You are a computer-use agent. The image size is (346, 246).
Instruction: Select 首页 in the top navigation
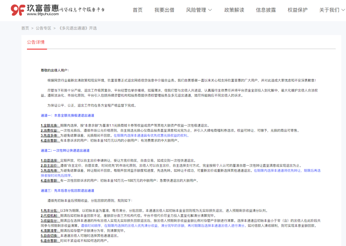(137, 10)
